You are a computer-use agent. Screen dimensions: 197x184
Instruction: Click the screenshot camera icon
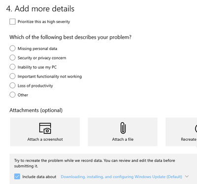tap(45, 128)
